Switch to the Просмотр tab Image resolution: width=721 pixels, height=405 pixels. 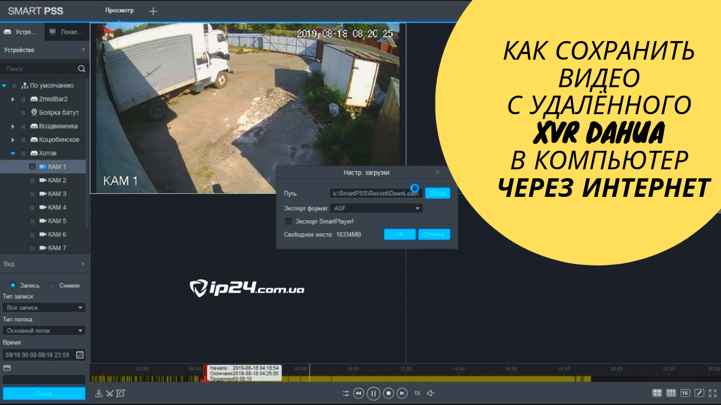point(119,11)
